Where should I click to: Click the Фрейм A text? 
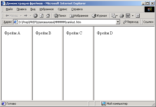[x=12, y=33]
